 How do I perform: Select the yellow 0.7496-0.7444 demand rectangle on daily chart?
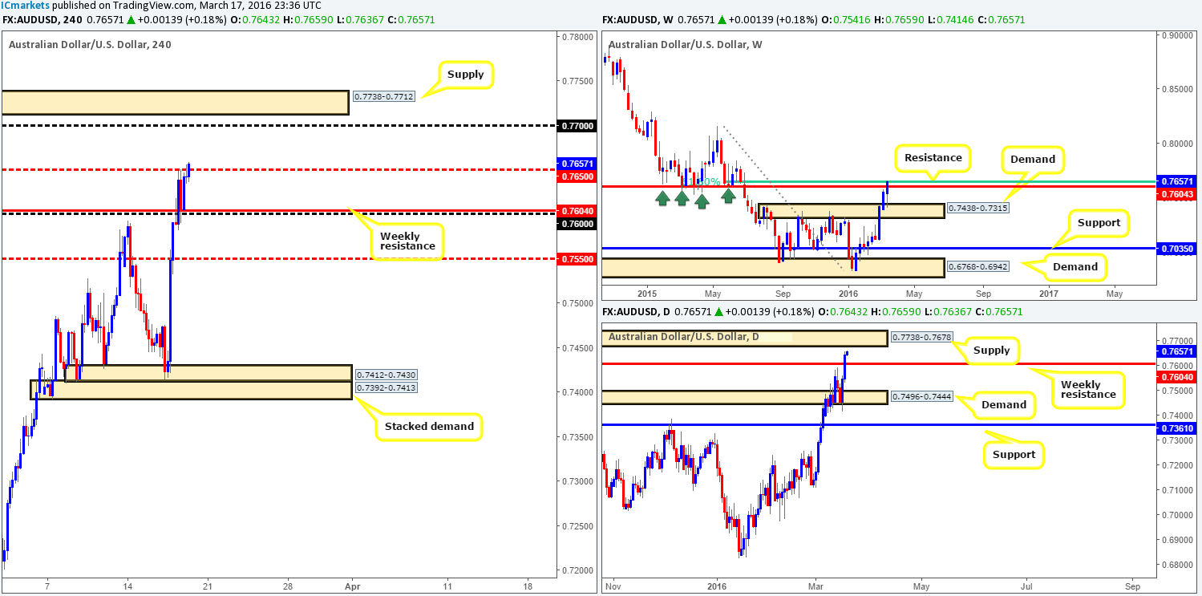pyautogui.click(x=744, y=397)
